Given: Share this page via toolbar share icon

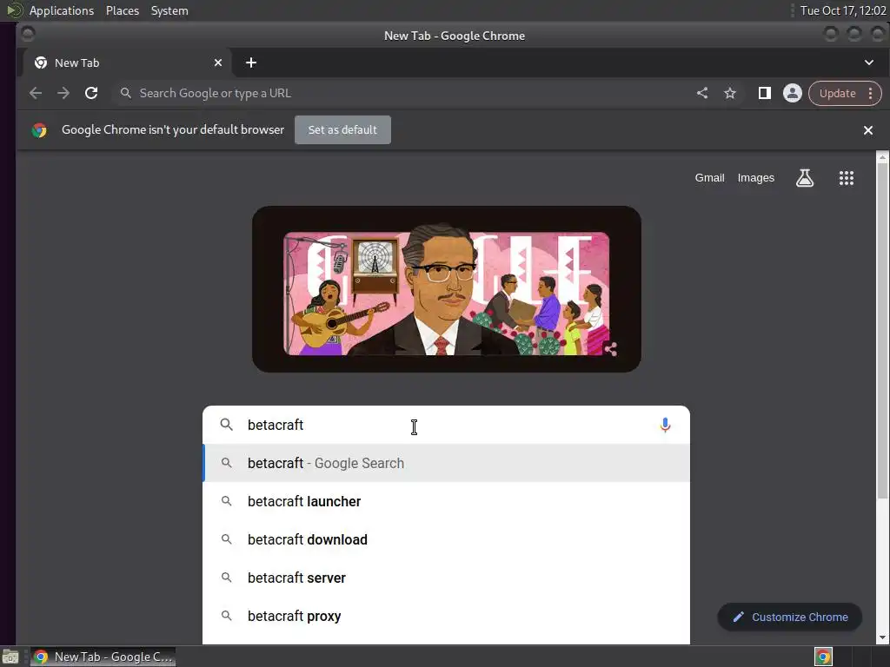Looking at the screenshot, I should (702, 93).
